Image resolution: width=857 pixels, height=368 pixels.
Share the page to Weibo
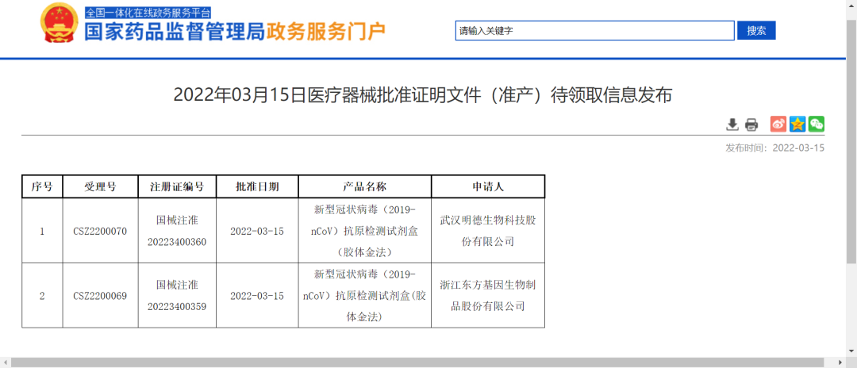tap(778, 124)
